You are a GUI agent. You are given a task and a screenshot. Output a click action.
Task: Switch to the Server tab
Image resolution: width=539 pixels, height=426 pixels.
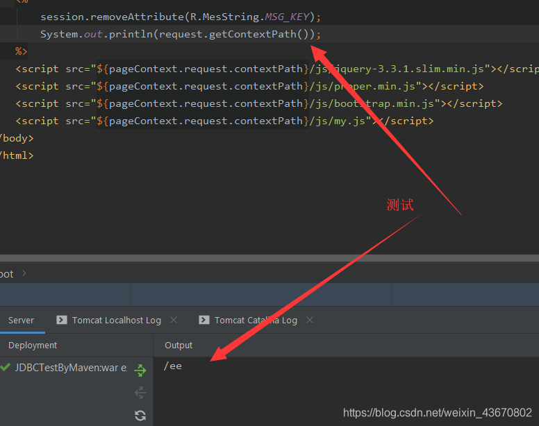pyautogui.click(x=21, y=321)
